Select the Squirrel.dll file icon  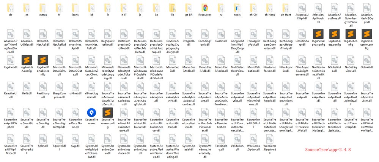59,139
